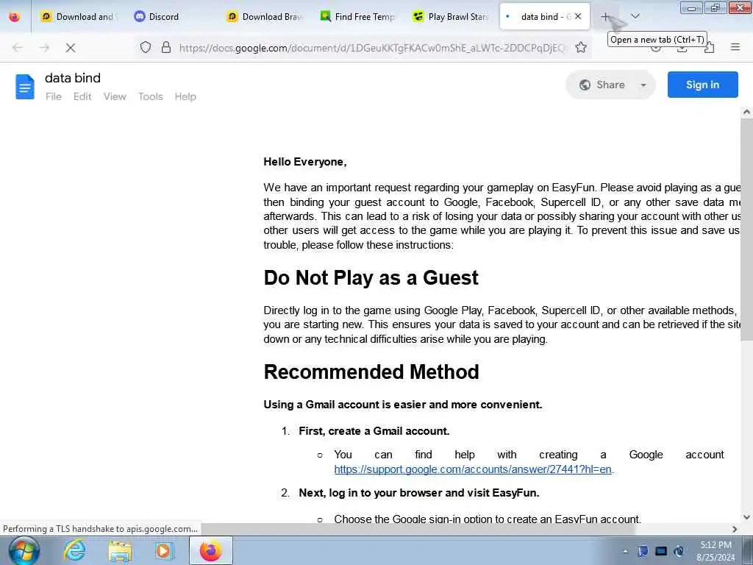Select Firefox in the taskbar

pos(210,550)
